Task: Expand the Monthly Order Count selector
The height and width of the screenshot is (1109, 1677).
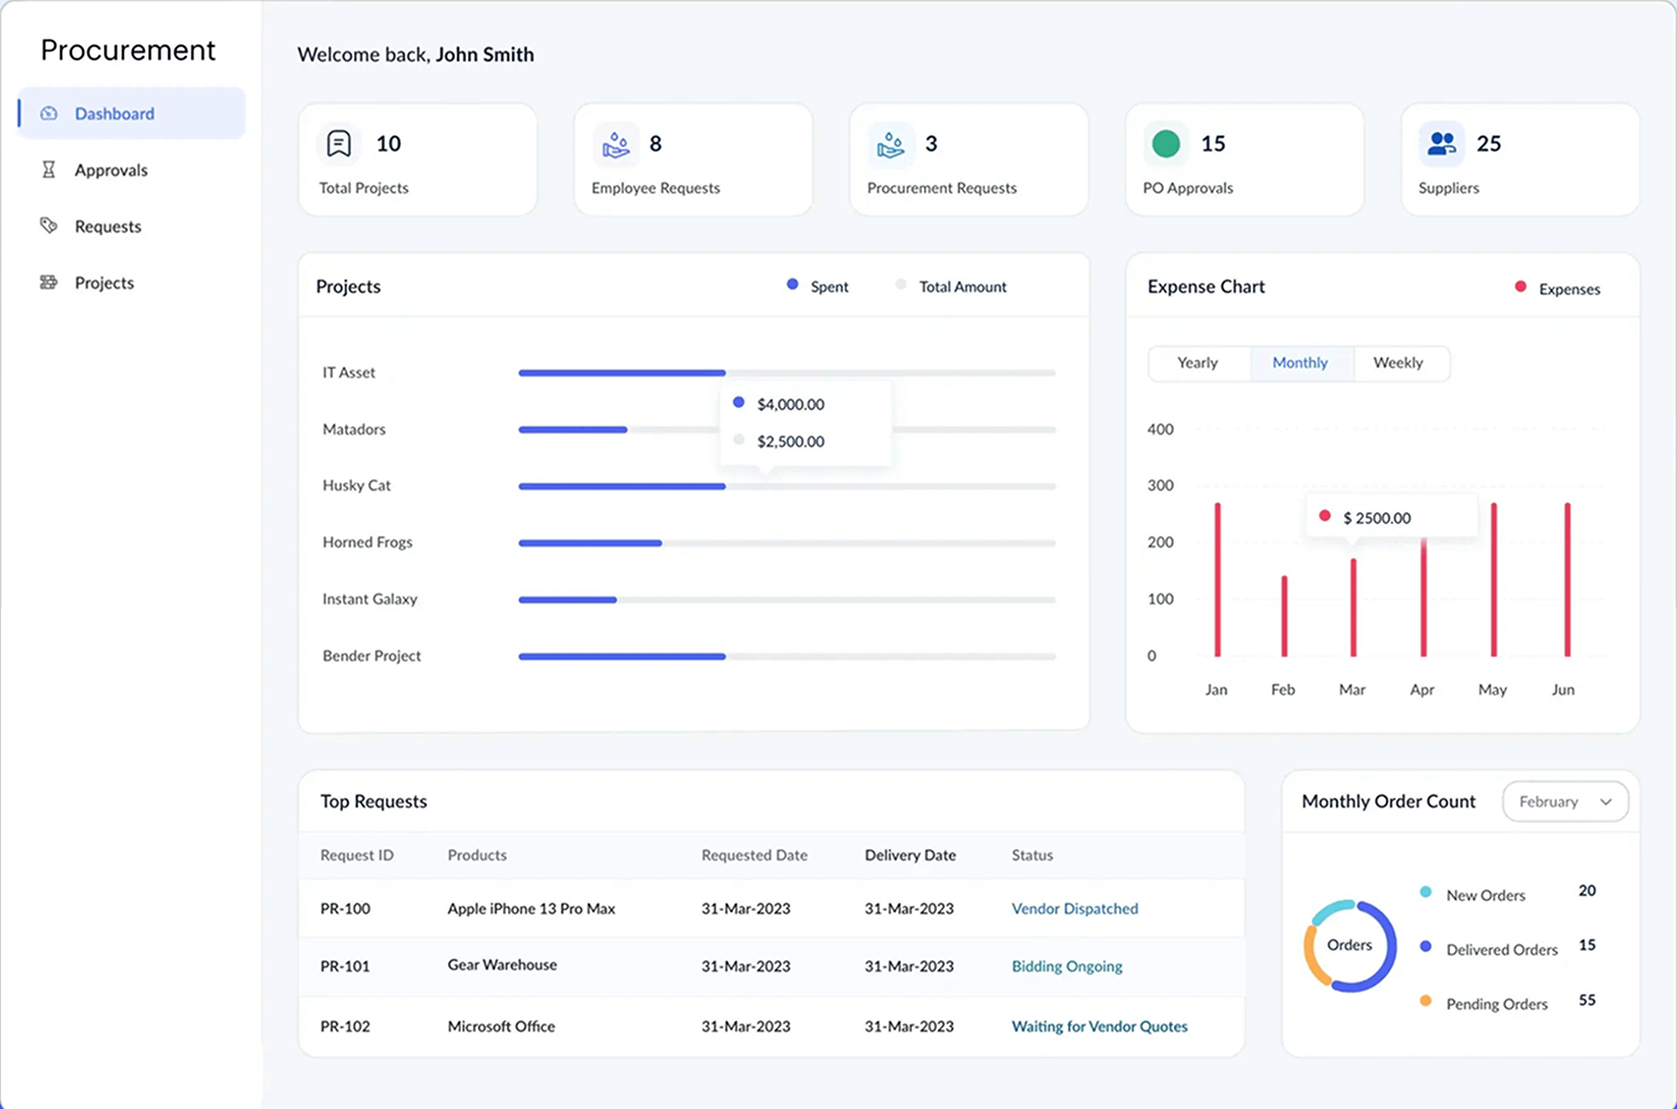Action: tap(1564, 800)
